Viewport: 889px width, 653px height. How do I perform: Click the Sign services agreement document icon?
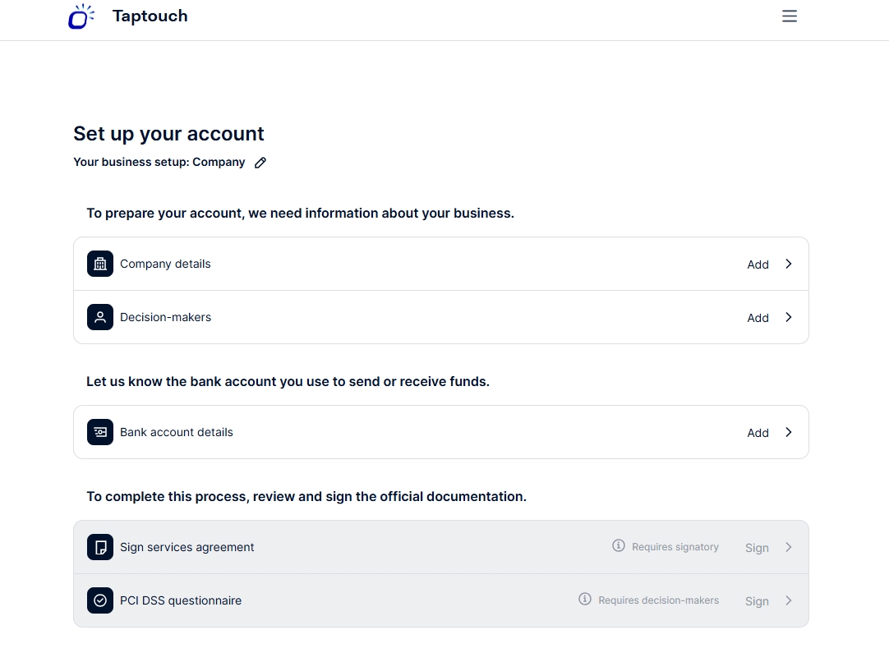coord(100,547)
